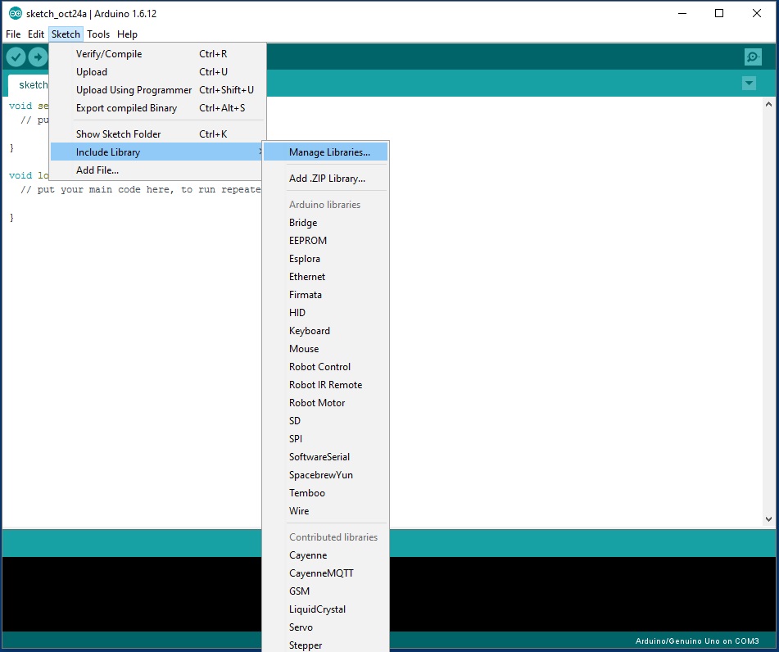Include the LiquidCrystal library
Image resolution: width=779 pixels, height=652 pixels.
(x=325, y=609)
